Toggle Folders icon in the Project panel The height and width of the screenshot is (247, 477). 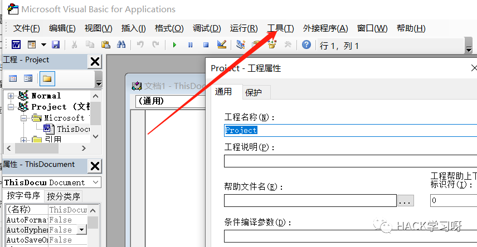47,78
